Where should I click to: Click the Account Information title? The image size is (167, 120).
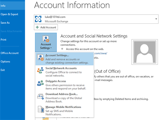72,5
